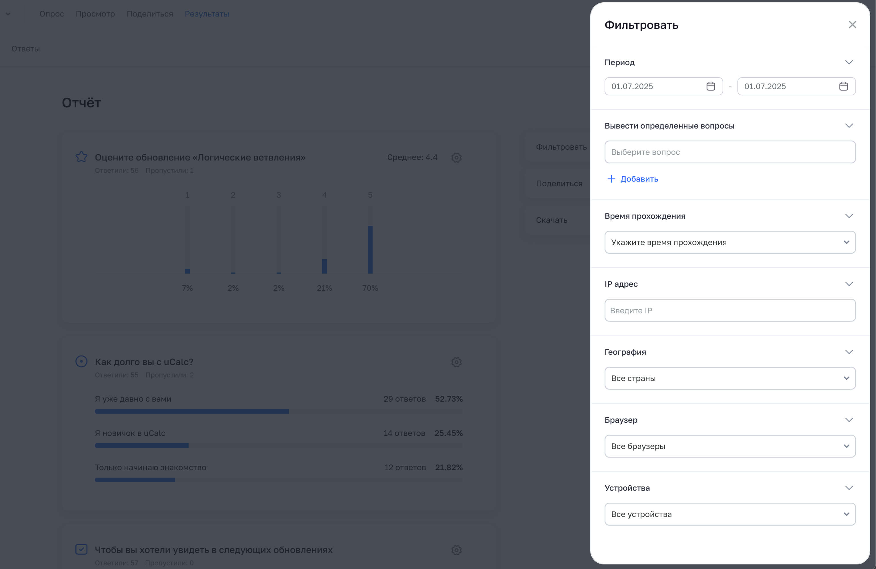Click the star icon of the rating question
The width and height of the screenshot is (876, 569).
tap(81, 157)
